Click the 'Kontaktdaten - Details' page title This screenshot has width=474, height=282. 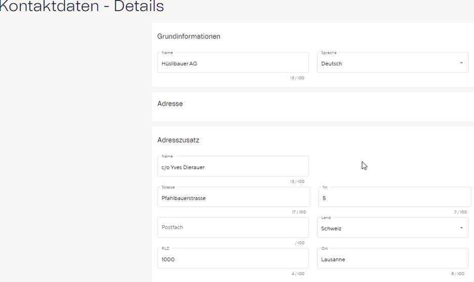click(x=81, y=7)
